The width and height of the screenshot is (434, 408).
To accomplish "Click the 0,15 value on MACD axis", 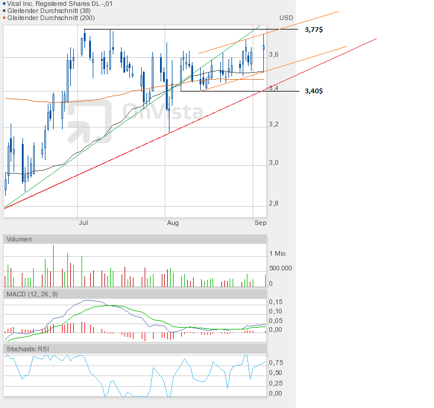I will coord(275,302).
